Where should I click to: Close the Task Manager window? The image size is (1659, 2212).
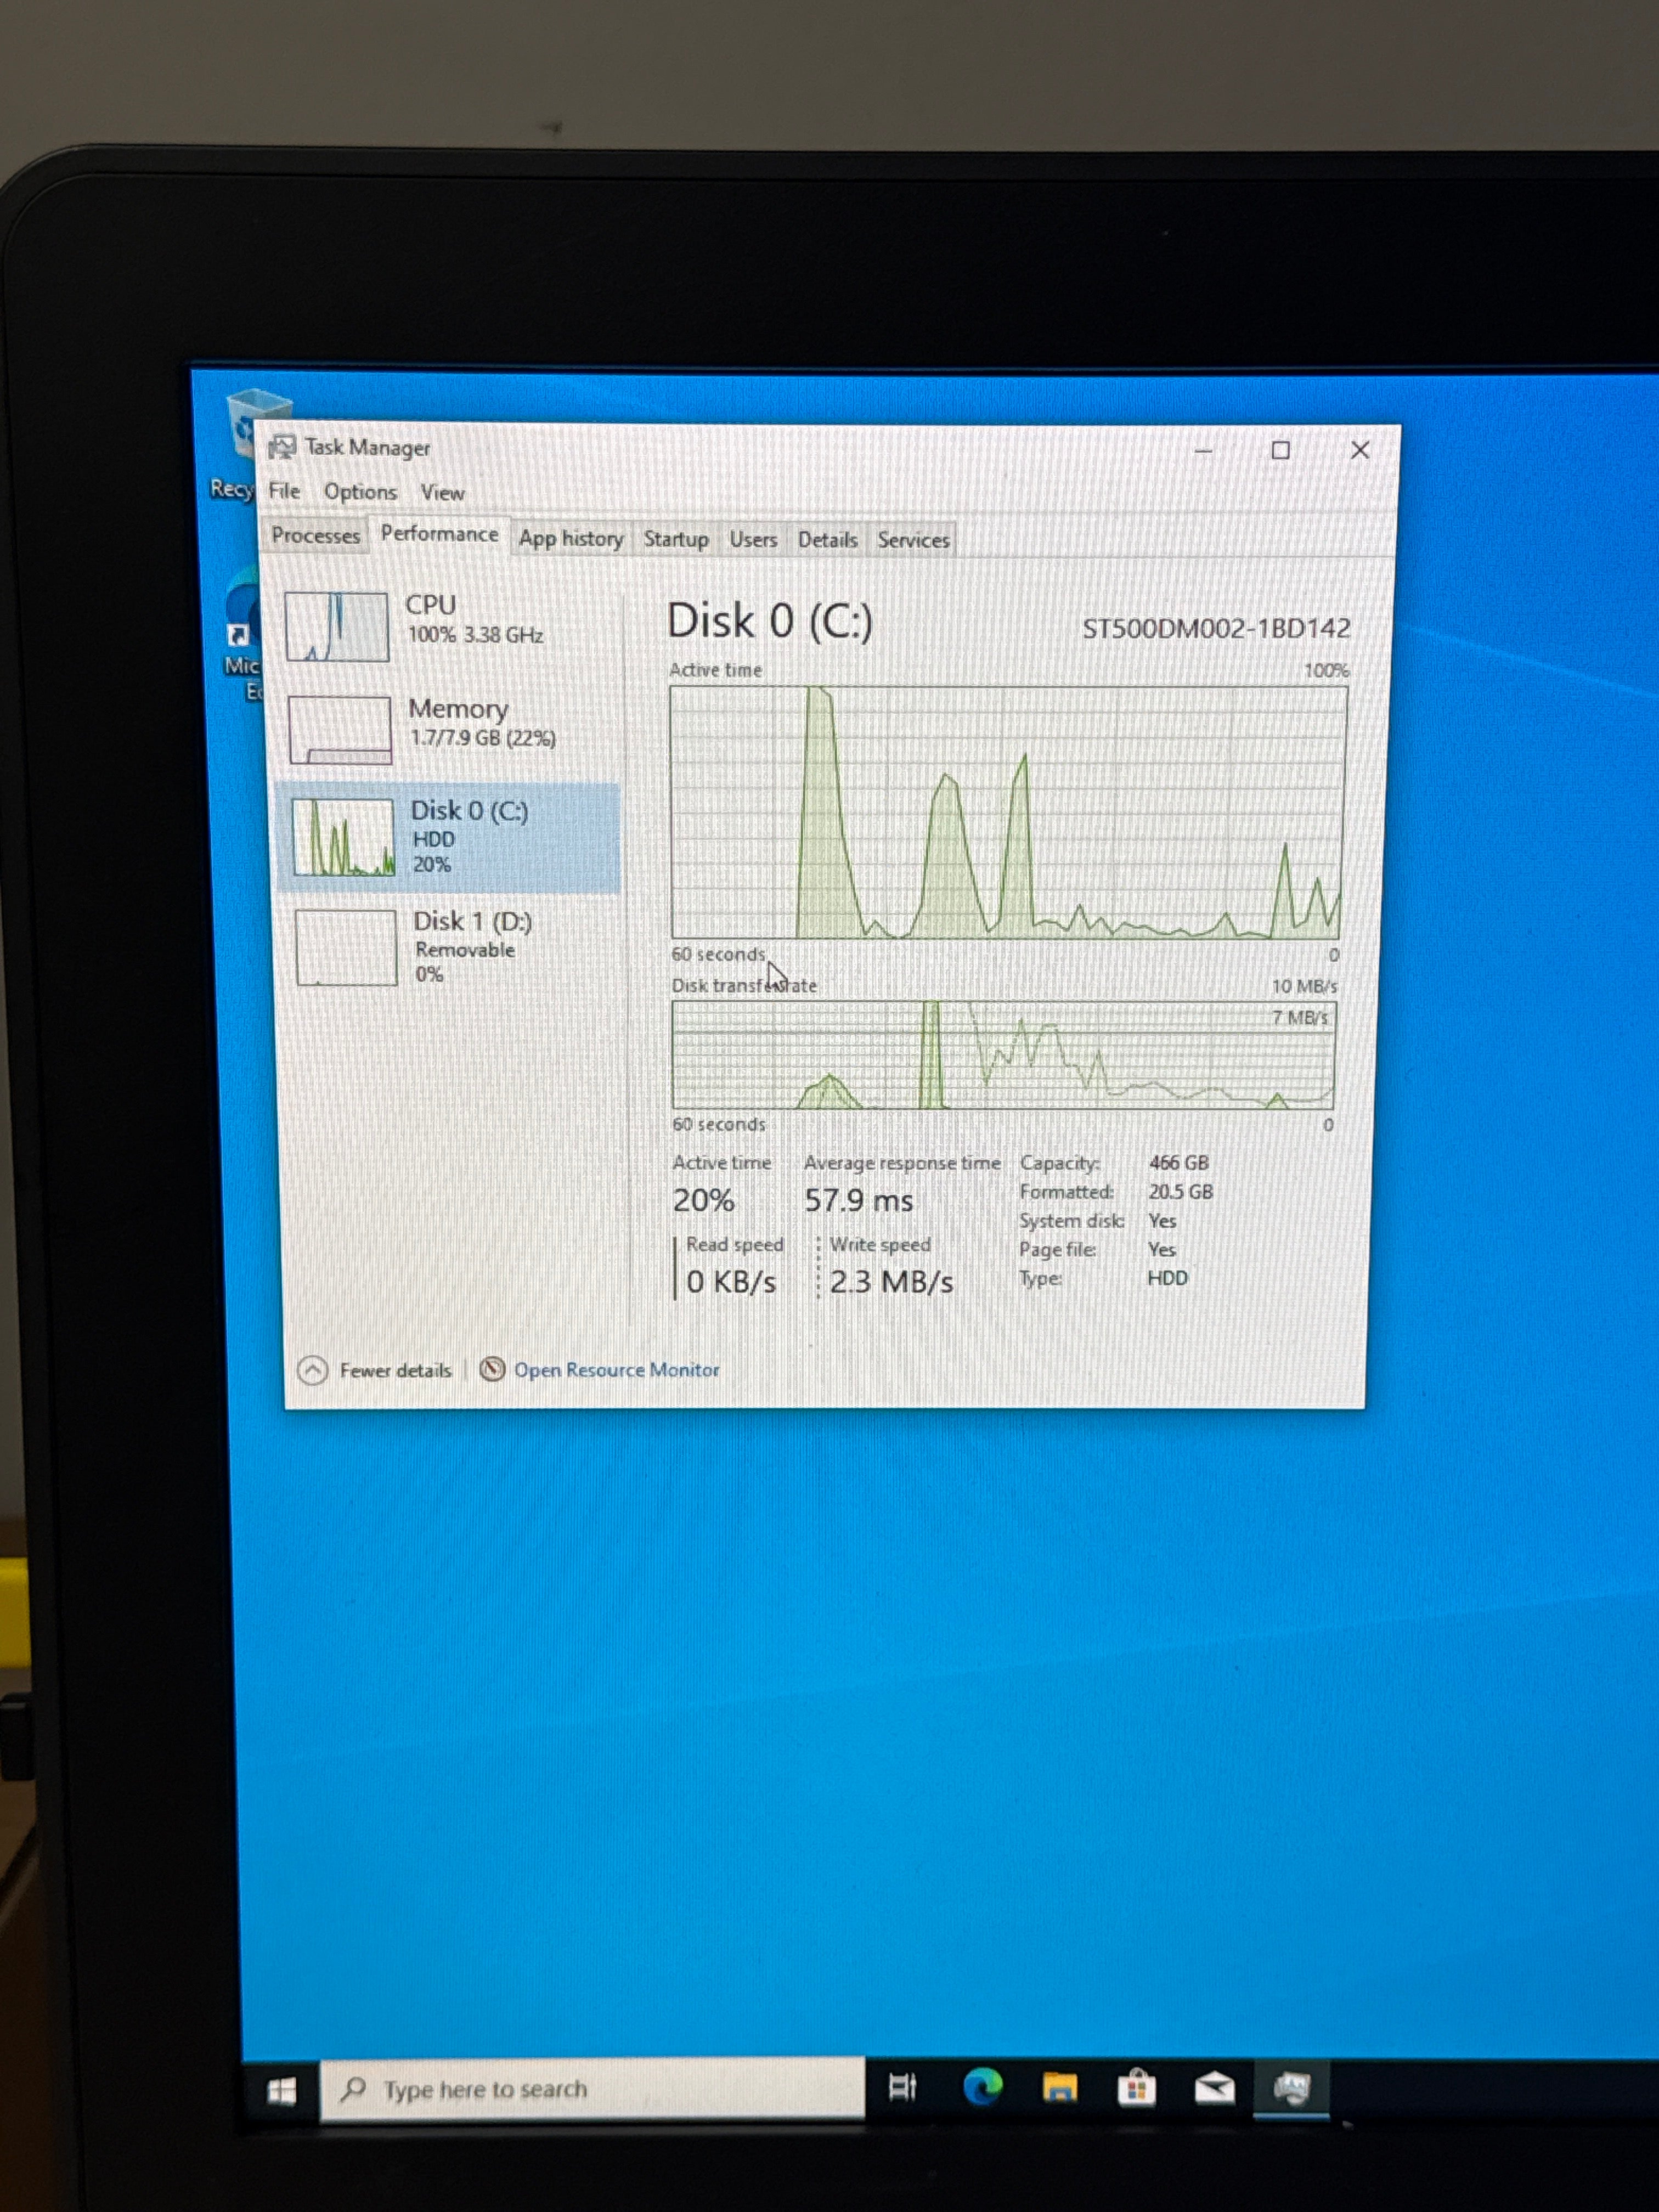1360,450
